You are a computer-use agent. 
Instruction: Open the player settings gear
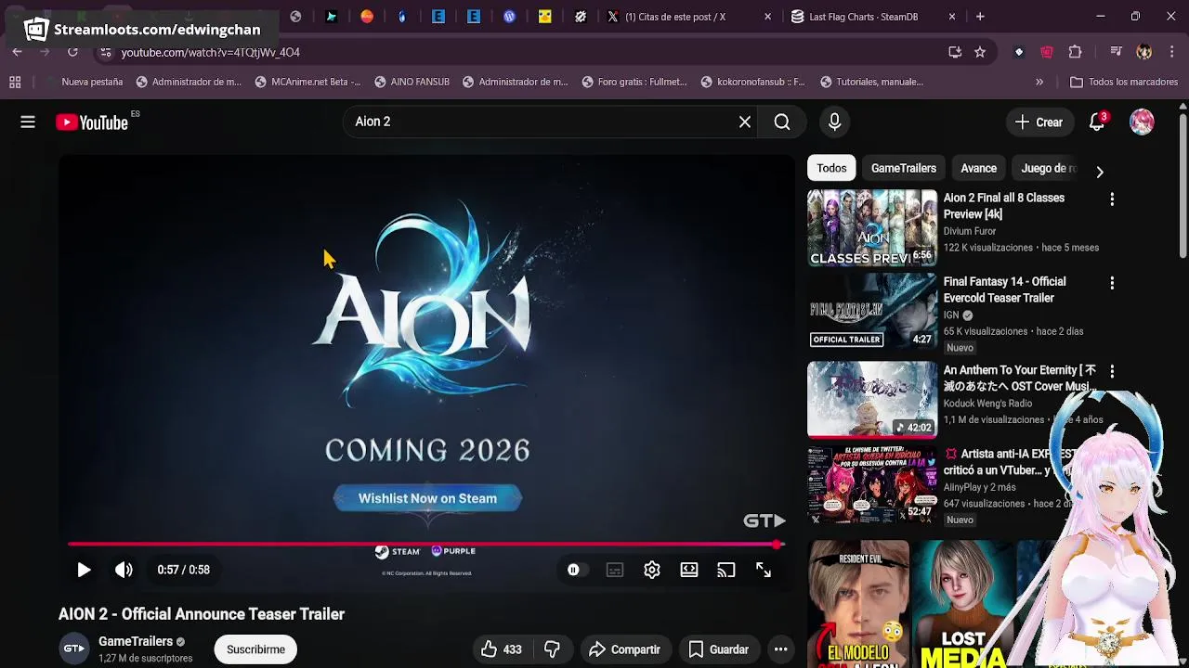coord(652,570)
